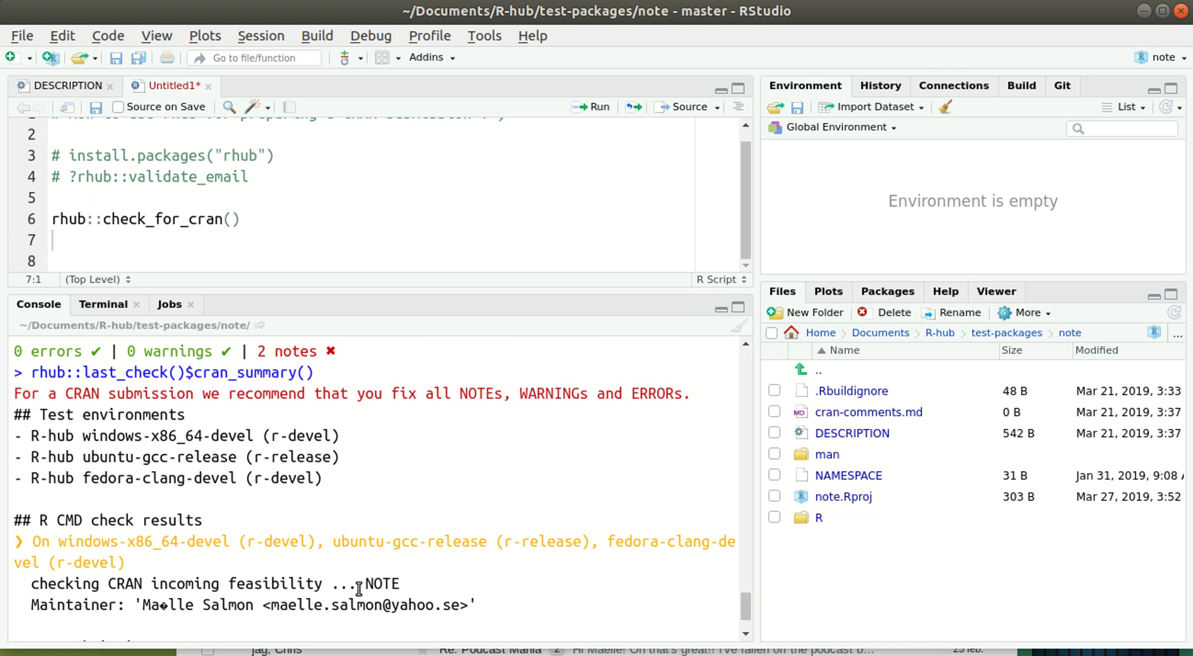Click the Go to directory ellipsis button
The height and width of the screenshot is (656, 1193).
point(1178,334)
